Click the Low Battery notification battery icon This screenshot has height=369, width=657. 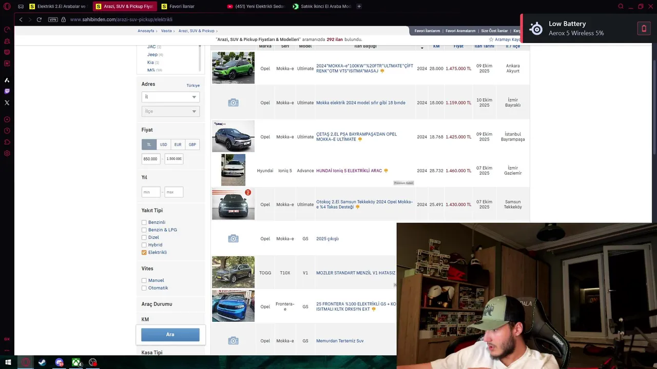[644, 29]
